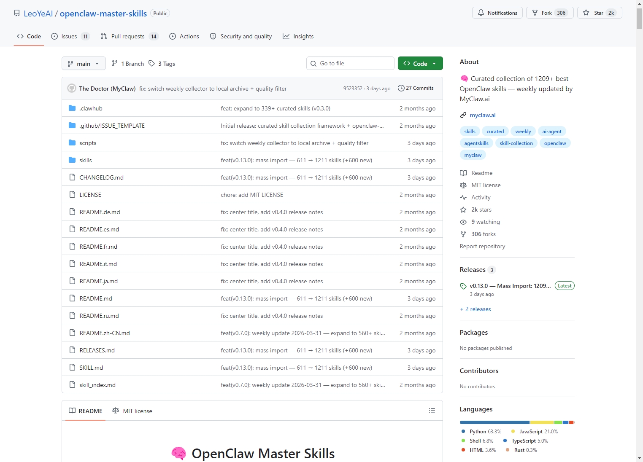Screen dimensions: 643x462
Task: Open the skills folder icon
Action: coord(72,160)
